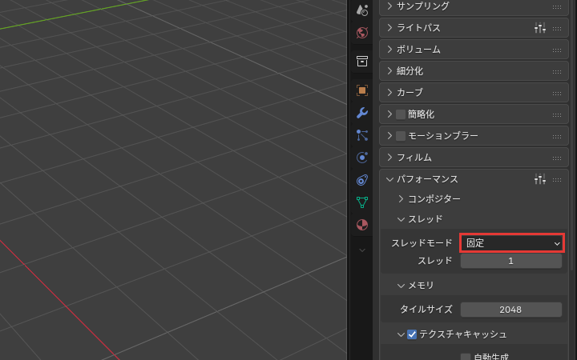Expand the 簡略化 panel arrow
The image size is (577, 360).
tap(389, 114)
